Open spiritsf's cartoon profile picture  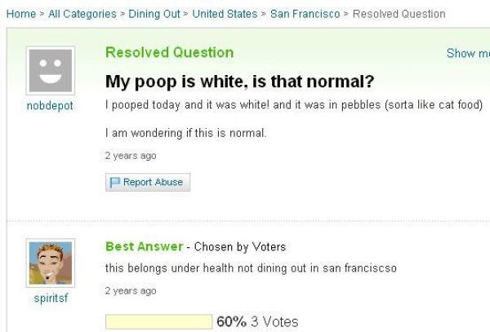(x=51, y=264)
